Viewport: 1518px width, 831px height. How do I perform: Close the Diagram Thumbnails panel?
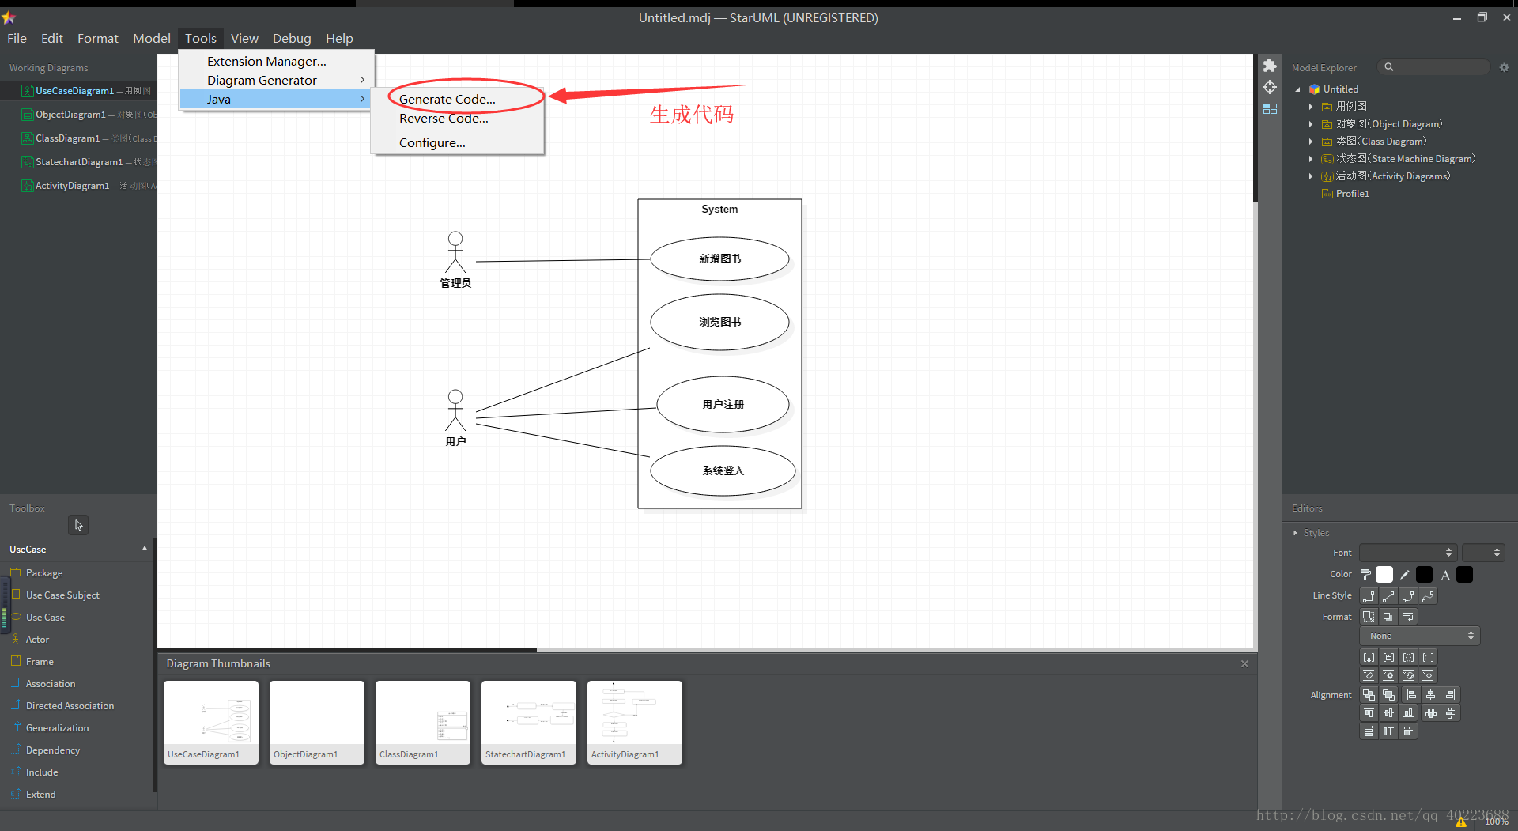point(1244,663)
